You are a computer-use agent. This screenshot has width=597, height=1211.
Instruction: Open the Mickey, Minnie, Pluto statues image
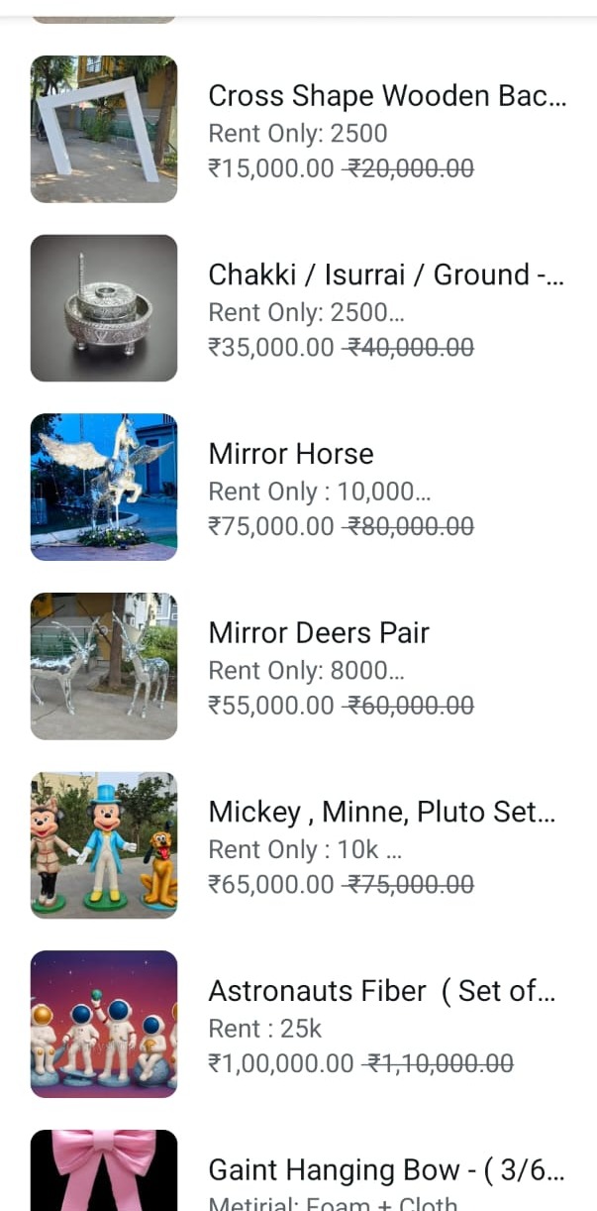tap(104, 845)
